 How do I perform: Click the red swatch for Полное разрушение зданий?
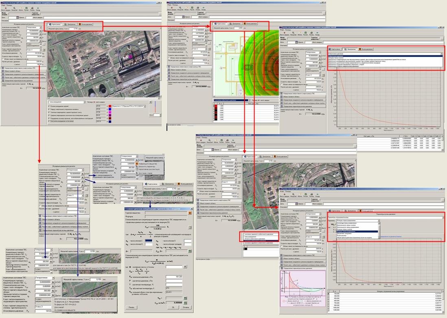tap(110, 106)
